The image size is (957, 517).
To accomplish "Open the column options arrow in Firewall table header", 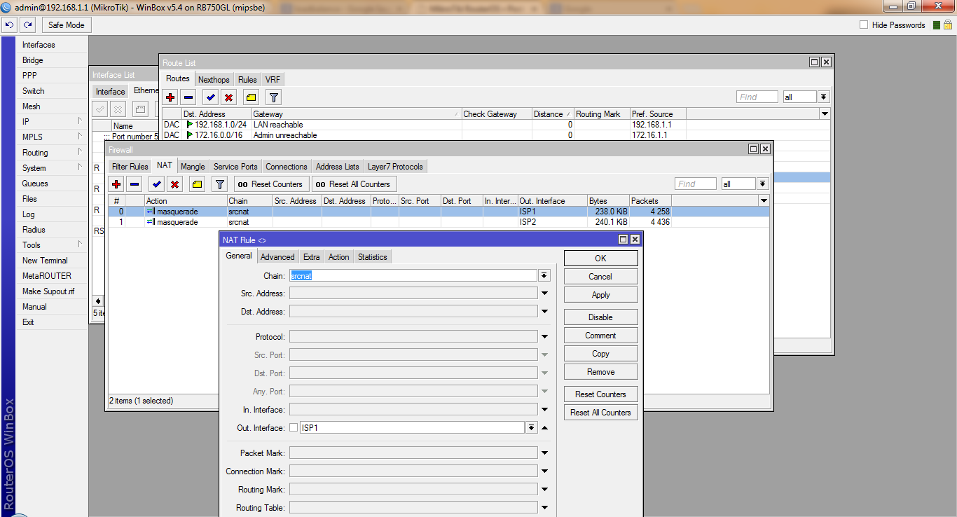I will [x=764, y=201].
